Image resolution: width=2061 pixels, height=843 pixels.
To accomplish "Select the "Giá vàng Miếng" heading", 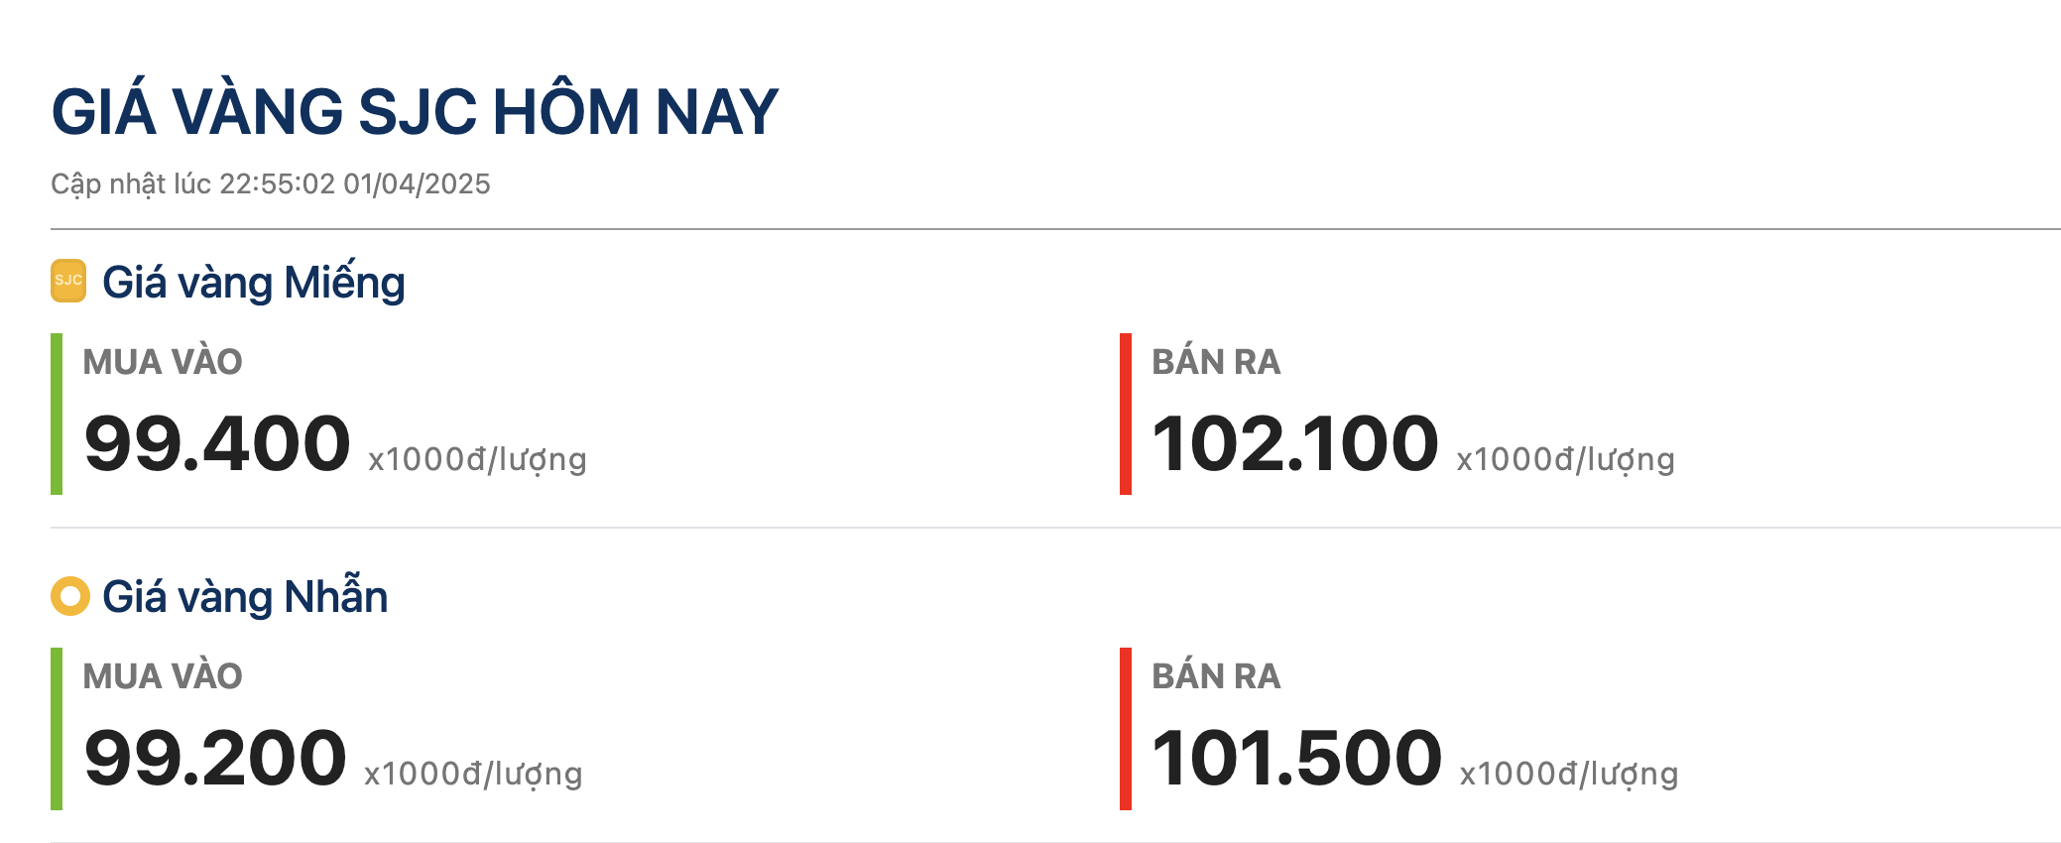I will tap(253, 283).
